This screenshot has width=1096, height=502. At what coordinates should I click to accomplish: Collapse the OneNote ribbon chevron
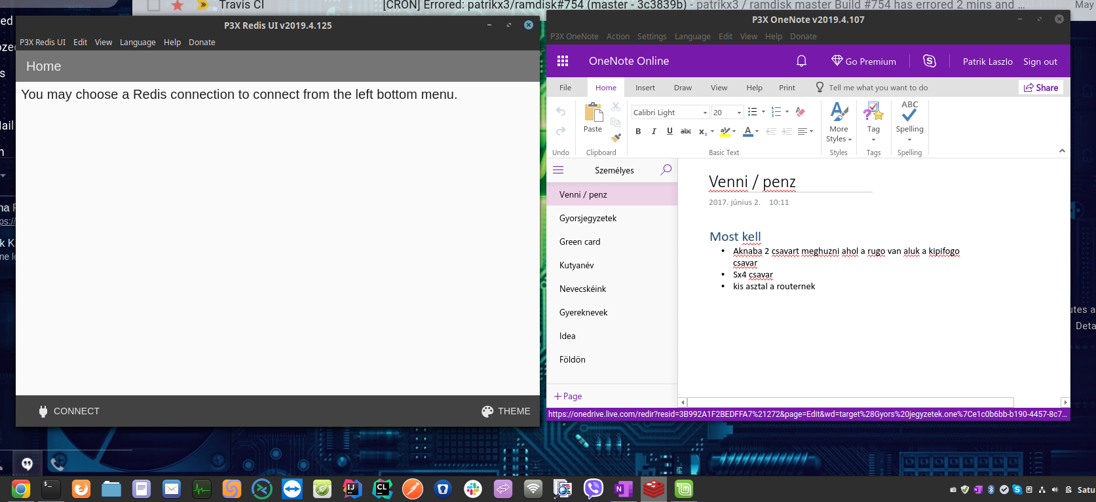click(x=1062, y=151)
